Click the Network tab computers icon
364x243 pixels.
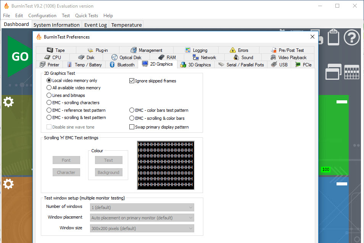click(196, 57)
